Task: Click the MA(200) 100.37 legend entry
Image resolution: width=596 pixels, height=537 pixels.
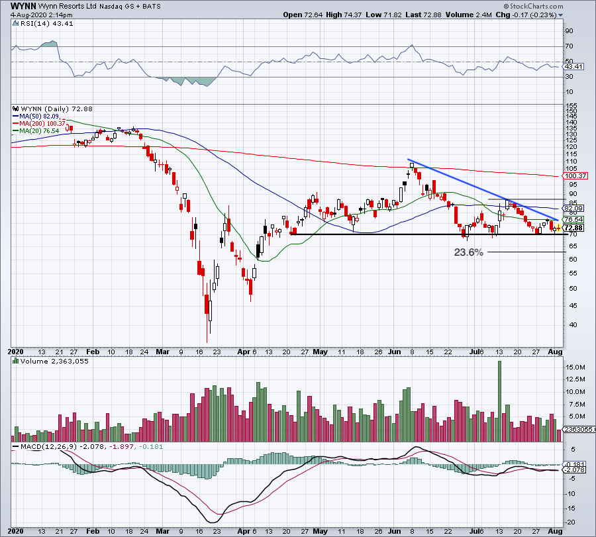Action: point(40,124)
